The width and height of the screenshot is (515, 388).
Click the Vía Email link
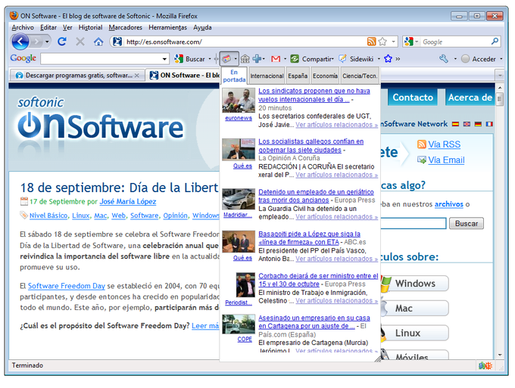pos(446,160)
